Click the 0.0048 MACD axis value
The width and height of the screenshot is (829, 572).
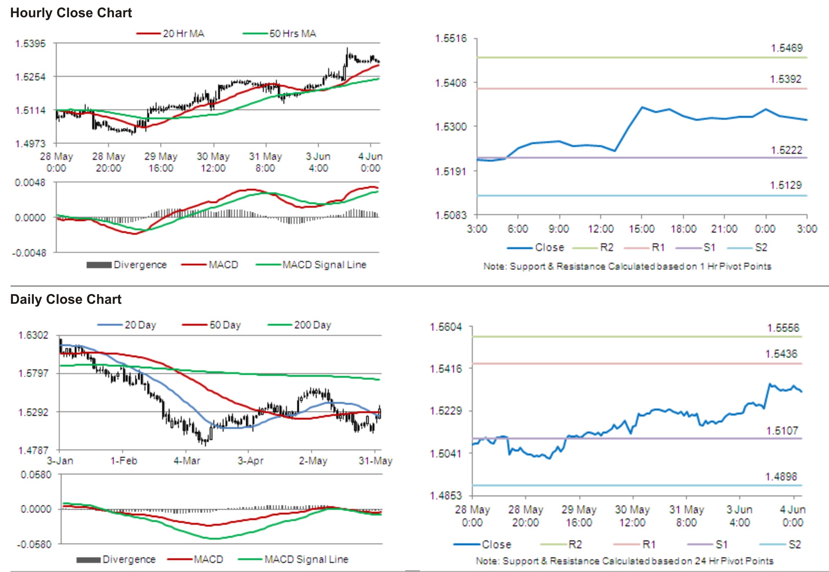30,183
